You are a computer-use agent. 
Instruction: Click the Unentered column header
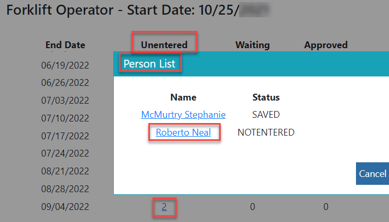164,45
